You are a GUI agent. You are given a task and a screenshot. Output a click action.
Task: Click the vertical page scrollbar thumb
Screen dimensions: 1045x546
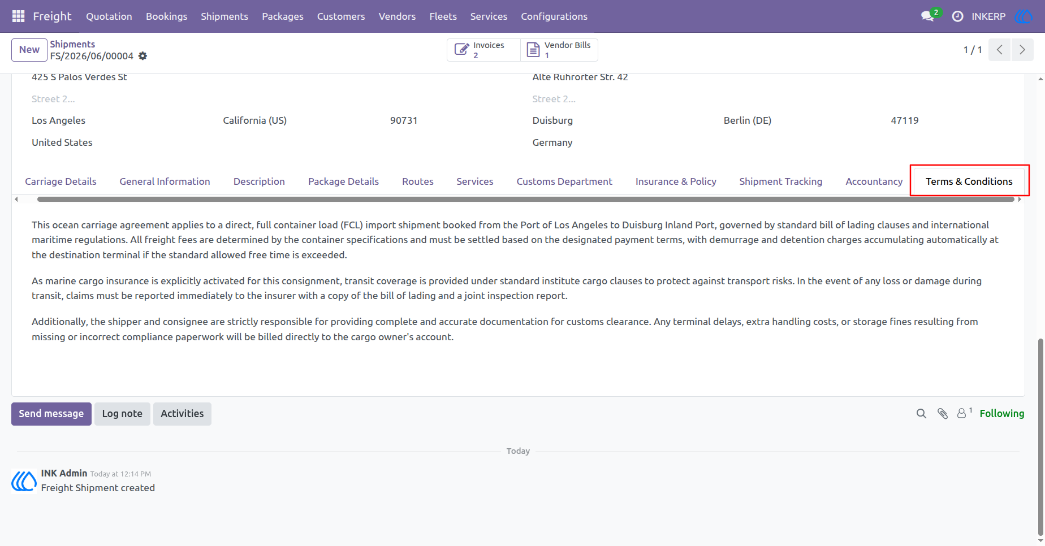coord(1041,436)
